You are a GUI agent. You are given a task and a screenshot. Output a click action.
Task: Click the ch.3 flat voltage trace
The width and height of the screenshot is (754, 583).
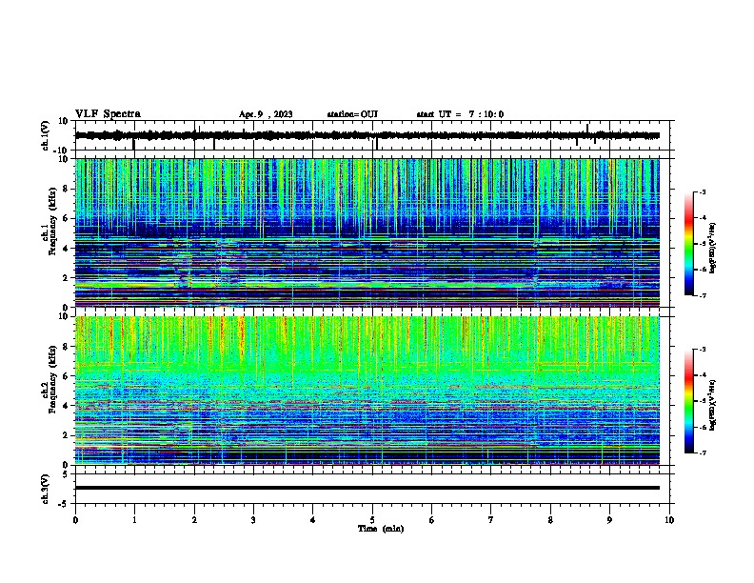coord(367,488)
